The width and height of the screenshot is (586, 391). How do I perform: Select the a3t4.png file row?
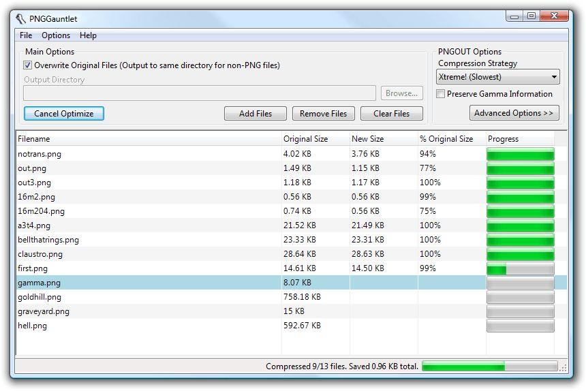point(292,225)
